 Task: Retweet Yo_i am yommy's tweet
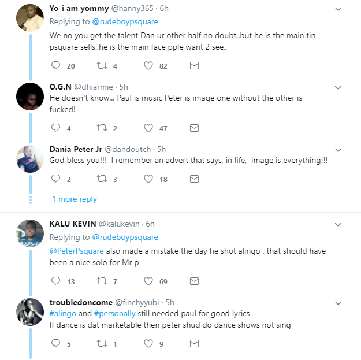coord(102,66)
